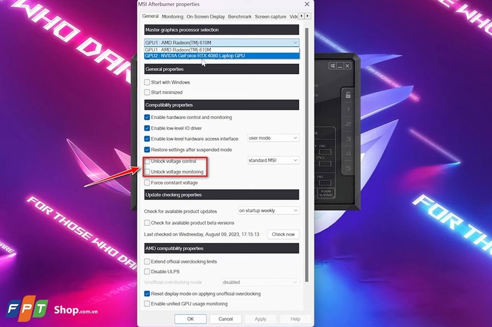
Task: Toggle Restore settings after suspended mode
Action: tap(147, 150)
